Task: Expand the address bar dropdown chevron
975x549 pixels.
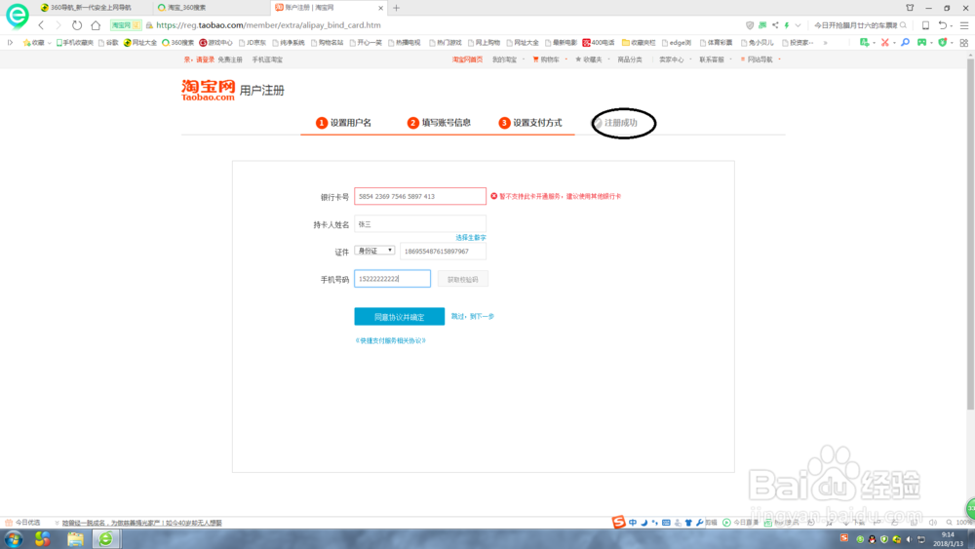Action: pos(798,25)
